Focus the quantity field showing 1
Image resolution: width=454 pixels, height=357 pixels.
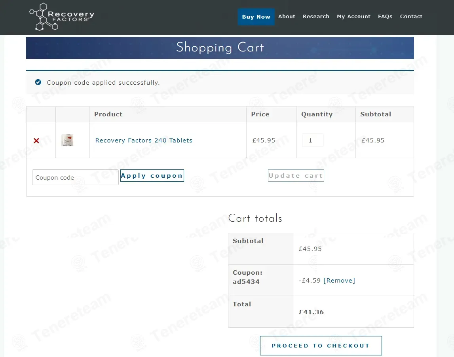tap(313, 141)
